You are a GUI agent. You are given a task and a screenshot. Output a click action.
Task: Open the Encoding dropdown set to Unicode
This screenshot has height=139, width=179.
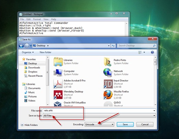click(x=99, y=124)
